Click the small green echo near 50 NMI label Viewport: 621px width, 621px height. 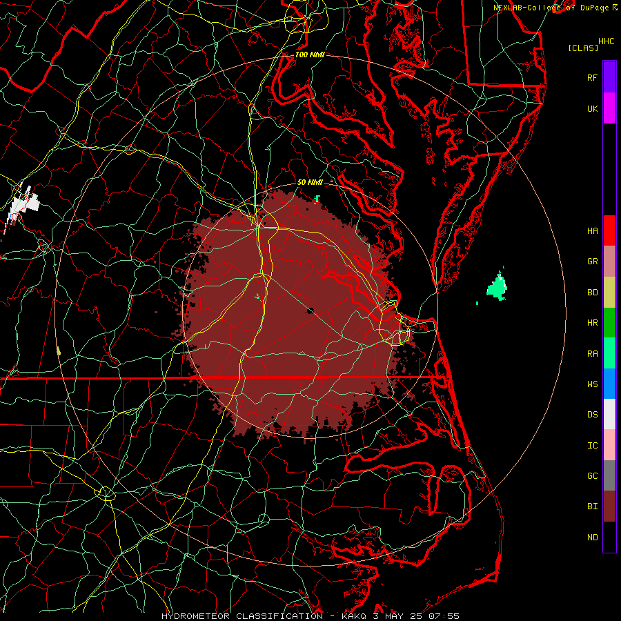[317, 199]
